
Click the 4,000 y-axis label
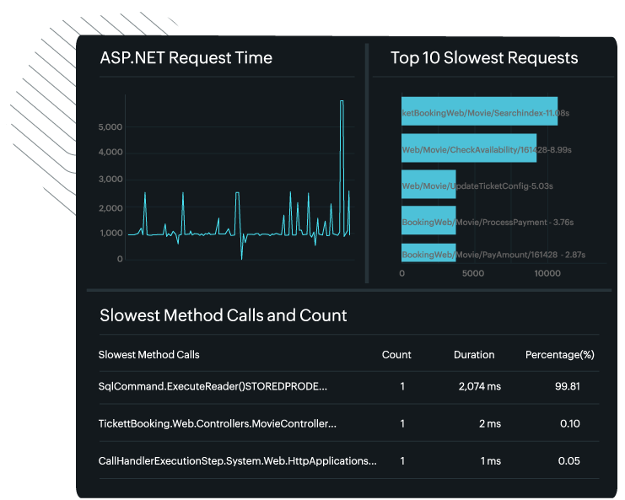(x=110, y=152)
